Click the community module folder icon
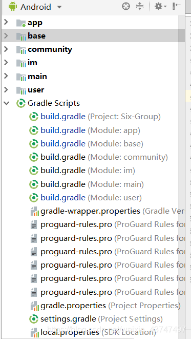191x339 pixels. coord(21,50)
